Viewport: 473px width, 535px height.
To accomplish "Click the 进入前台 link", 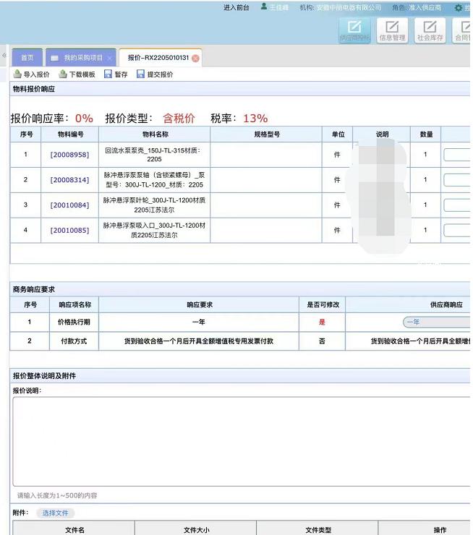I will pos(236,7).
